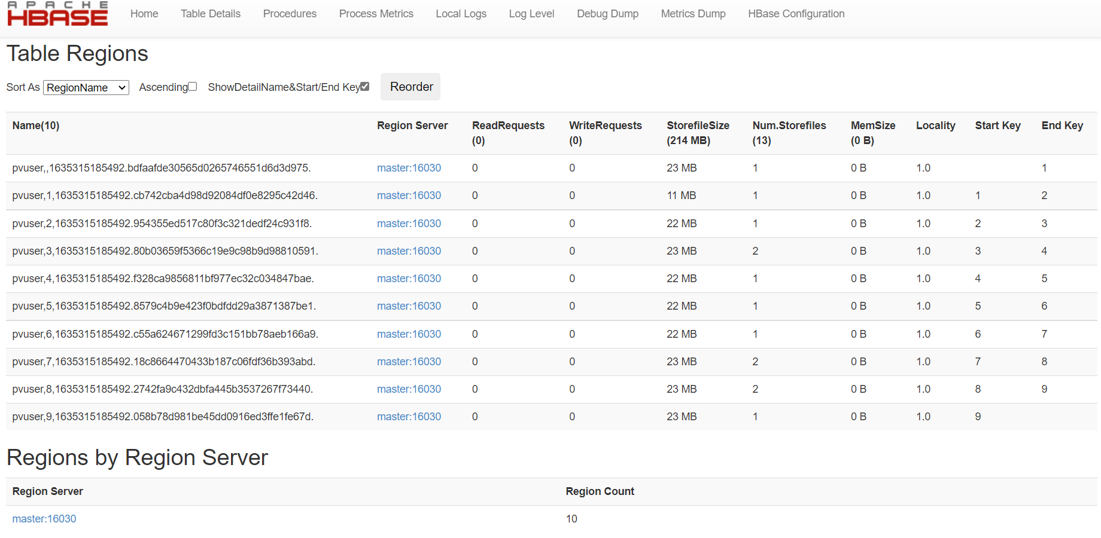
Task: Select region name pvuser,9 ending fe67d
Action: click(163, 417)
